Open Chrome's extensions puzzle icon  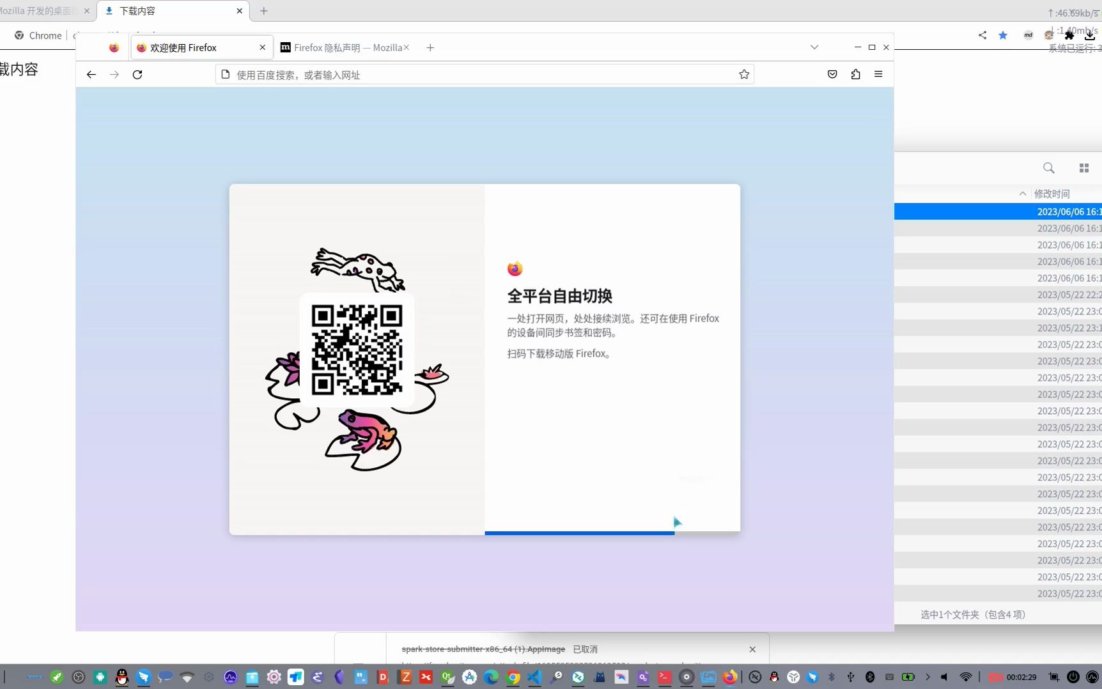tap(1069, 35)
